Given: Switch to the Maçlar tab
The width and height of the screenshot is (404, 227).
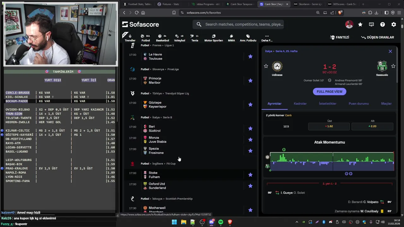Looking at the screenshot, I should coord(386,103).
